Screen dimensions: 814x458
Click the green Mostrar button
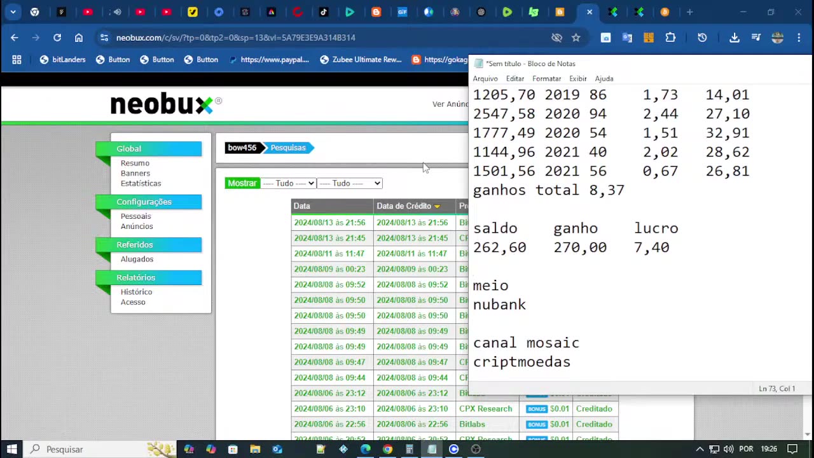pos(242,183)
